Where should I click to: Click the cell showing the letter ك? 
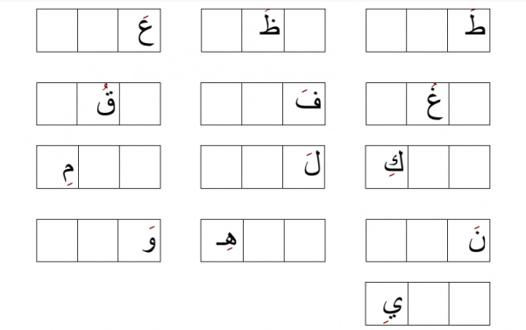pyautogui.click(x=387, y=167)
